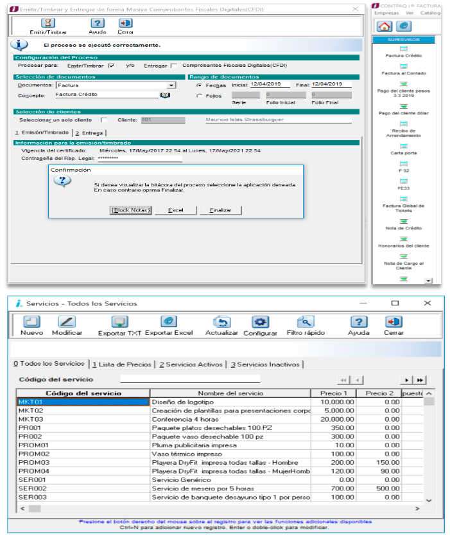This screenshot has width=450, height=538.
Task: Click the Excel button in Confirmación dialog
Action: coord(175,210)
